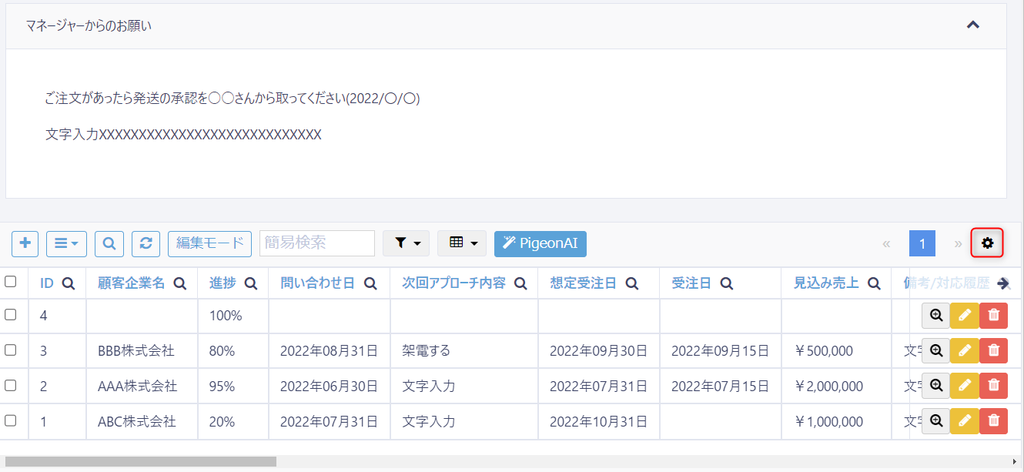The image size is (1024, 472).
Task: Sort by 見込み売上 column header
Action: pos(826,283)
